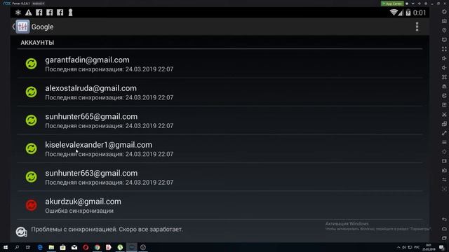This screenshot has height=252, width=449.
Task: Open Chrome from the taskbar
Action: coord(97,247)
